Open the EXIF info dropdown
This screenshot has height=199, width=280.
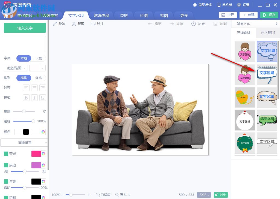pos(204,195)
